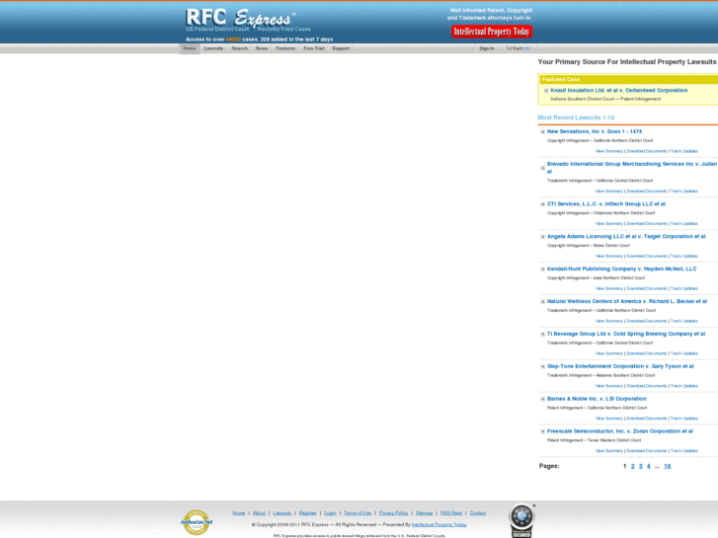Go to lawsuits page 4
Screen dimensions: 718x538
point(649,467)
